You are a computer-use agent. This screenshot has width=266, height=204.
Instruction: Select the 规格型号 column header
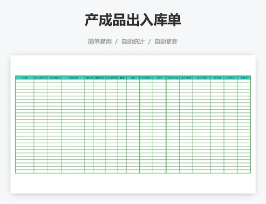tap(99, 78)
